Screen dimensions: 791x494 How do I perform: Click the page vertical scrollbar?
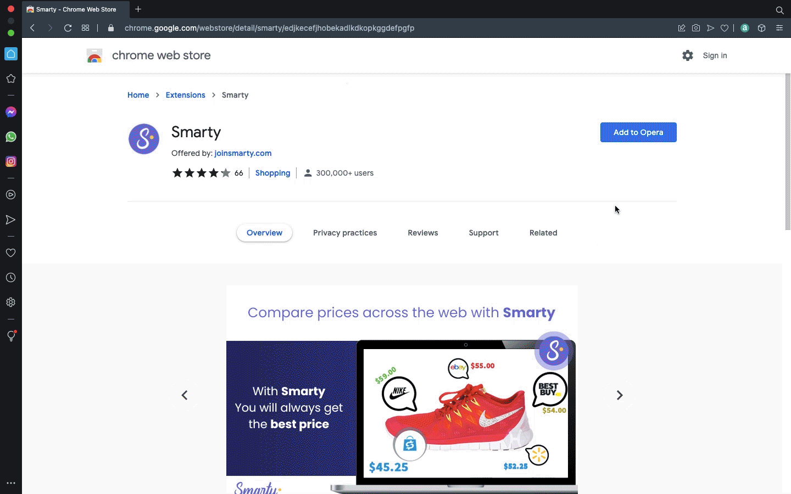788,154
